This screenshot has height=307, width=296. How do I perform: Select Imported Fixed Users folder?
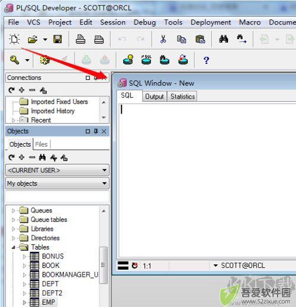point(59,102)
